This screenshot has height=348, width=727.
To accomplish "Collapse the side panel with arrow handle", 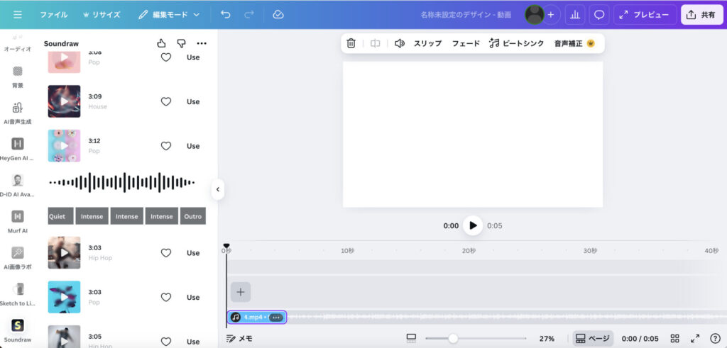I will 218,189.
